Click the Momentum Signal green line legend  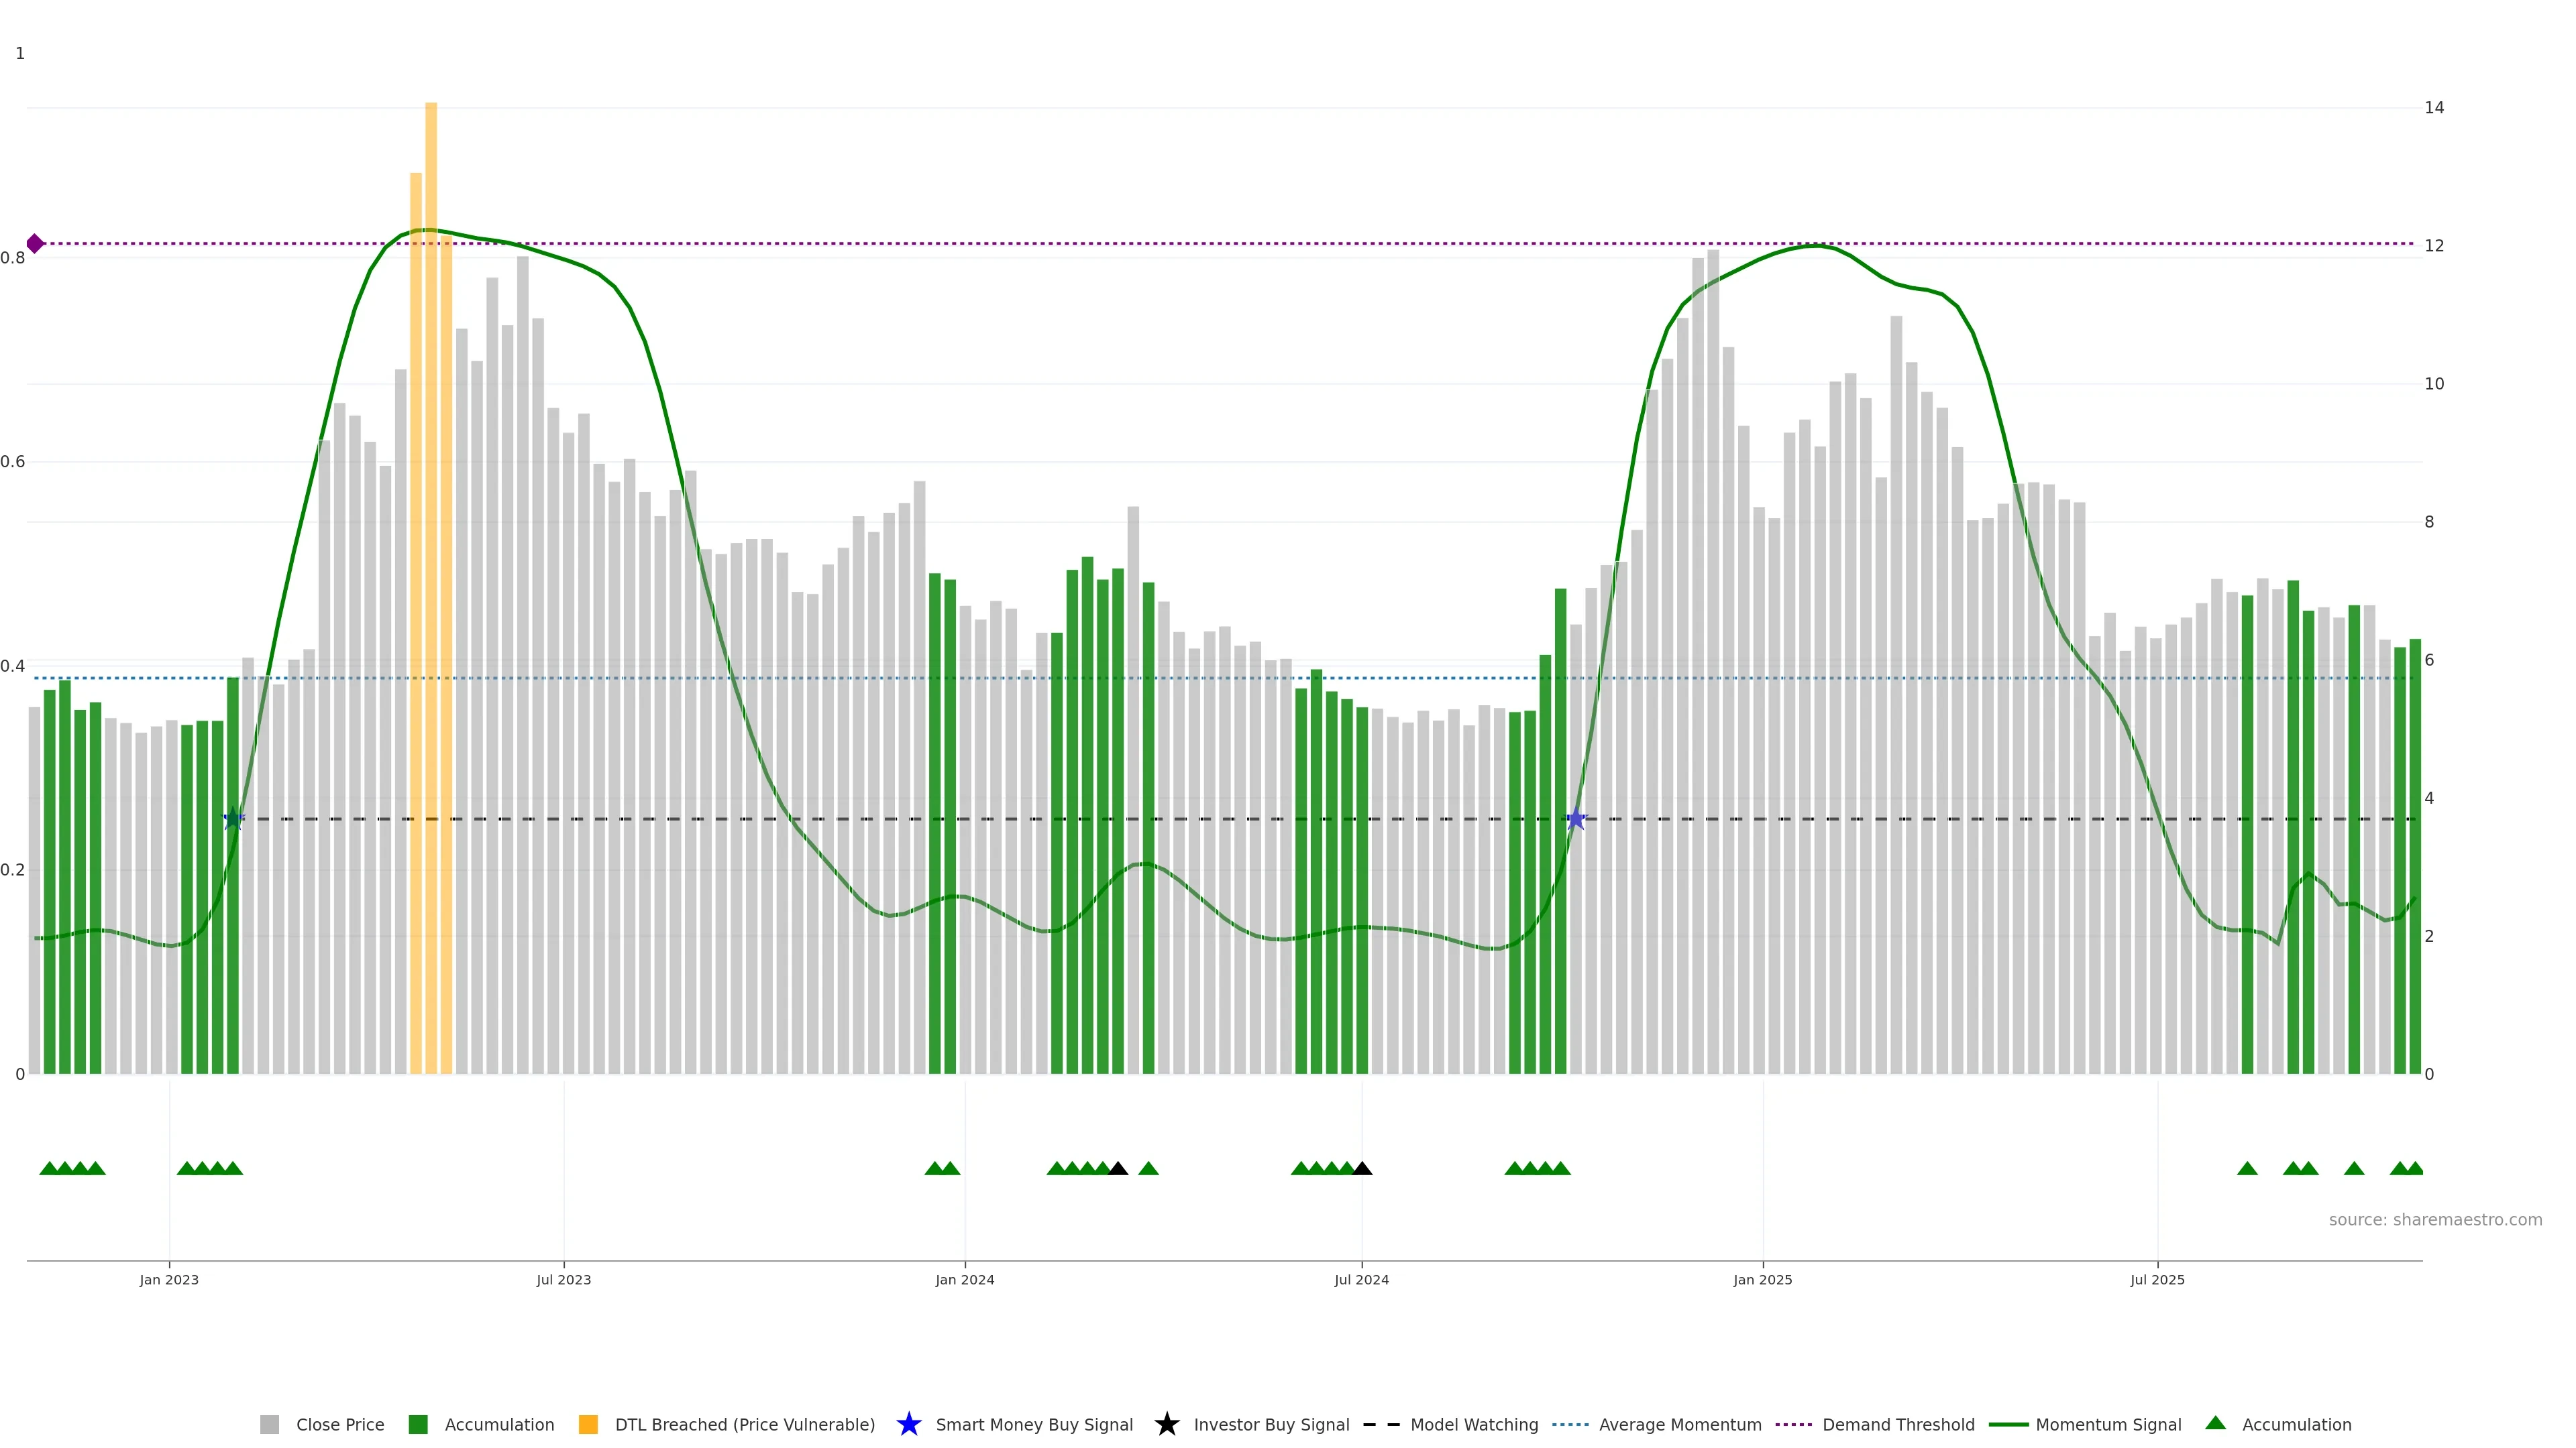pos(2008,1424)
